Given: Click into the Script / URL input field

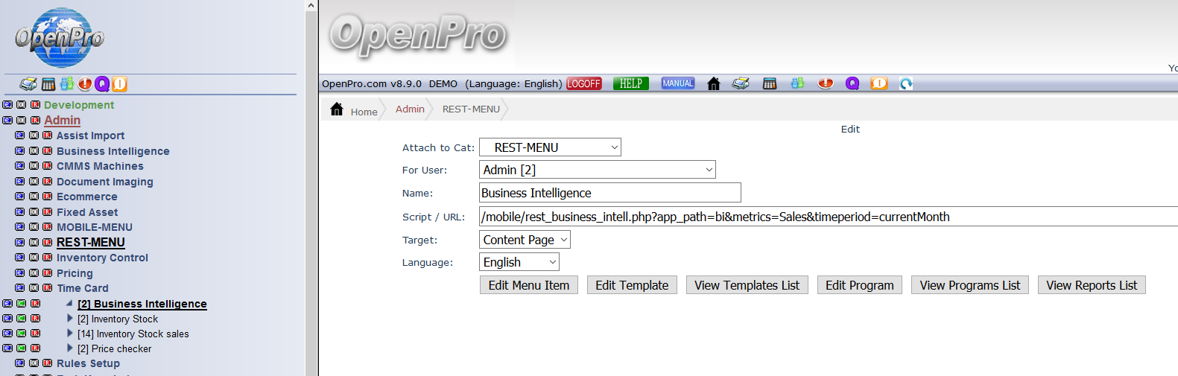Looking at the screenshot, I should (x=820, y=217).
